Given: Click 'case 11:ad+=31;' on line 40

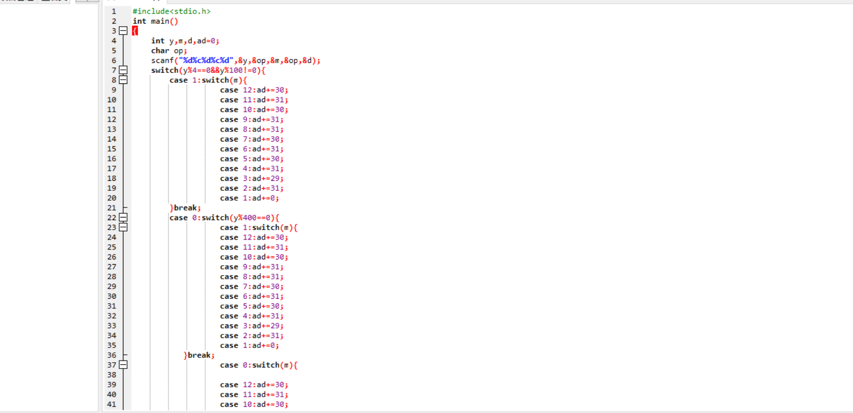Looking at the screenshot, I should 254,395.
